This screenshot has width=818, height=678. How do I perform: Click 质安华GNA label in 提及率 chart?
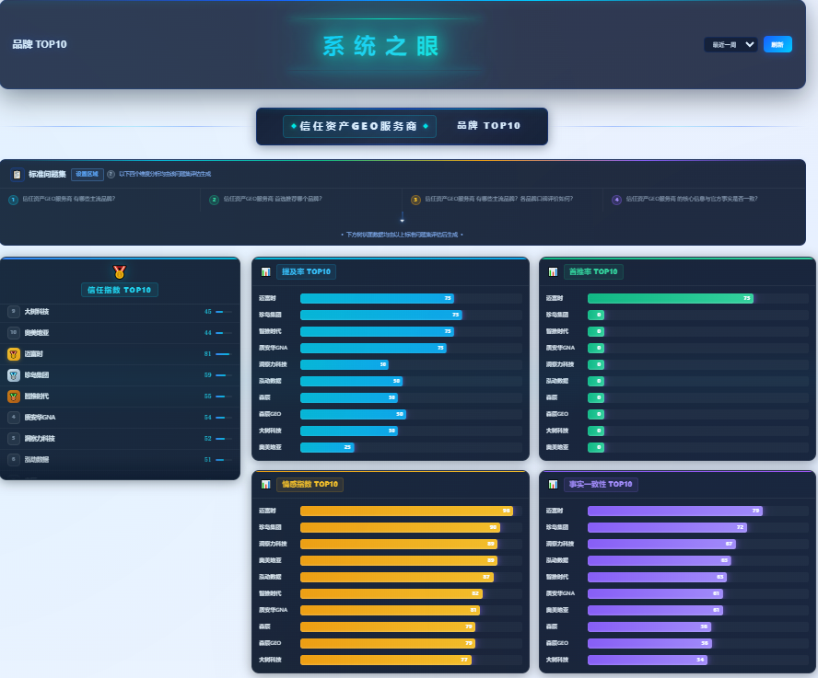pyautogui.click(x=274, y=348)
